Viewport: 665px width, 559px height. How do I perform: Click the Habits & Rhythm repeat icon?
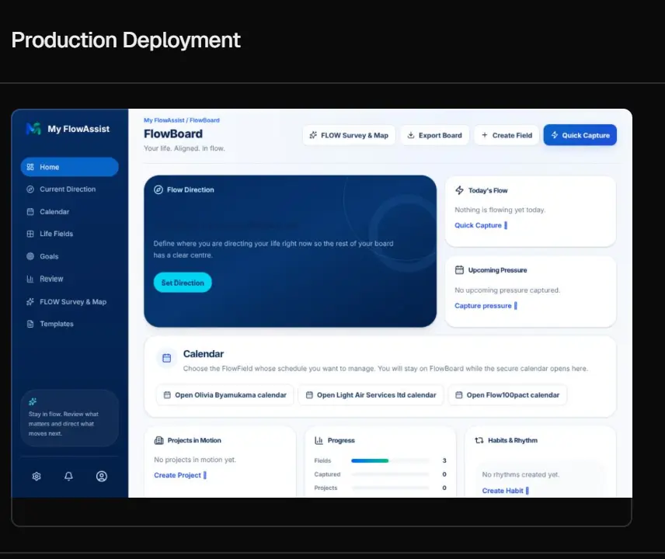(479, 440)
